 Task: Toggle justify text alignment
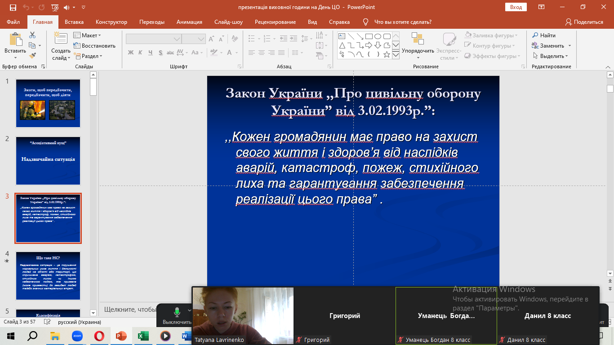tap(282, 53)
